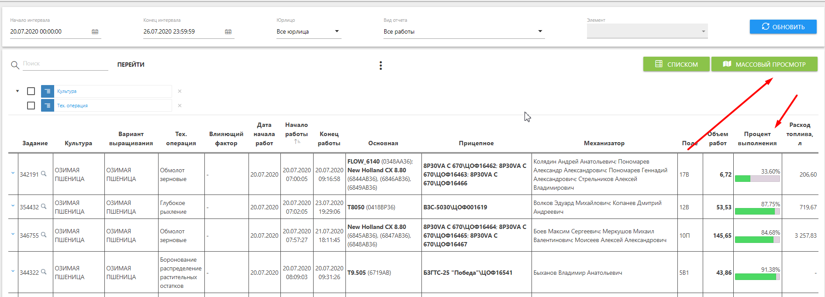Switch to МАССОВЫЙ ПРОСМОТР view
Screen dimensions: 825x297
click(x=764, y=64)
